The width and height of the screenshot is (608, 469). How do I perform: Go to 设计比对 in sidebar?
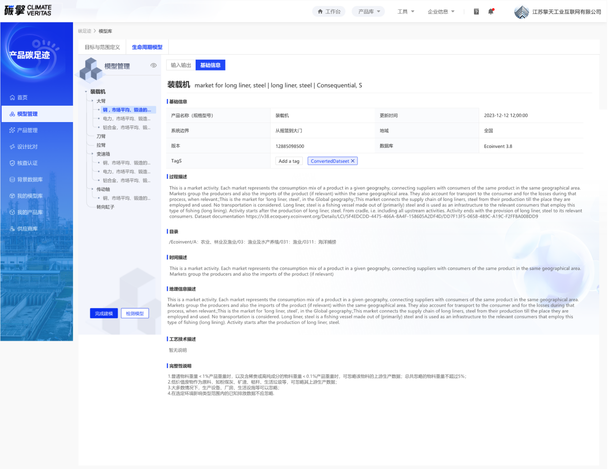(27, 147)
